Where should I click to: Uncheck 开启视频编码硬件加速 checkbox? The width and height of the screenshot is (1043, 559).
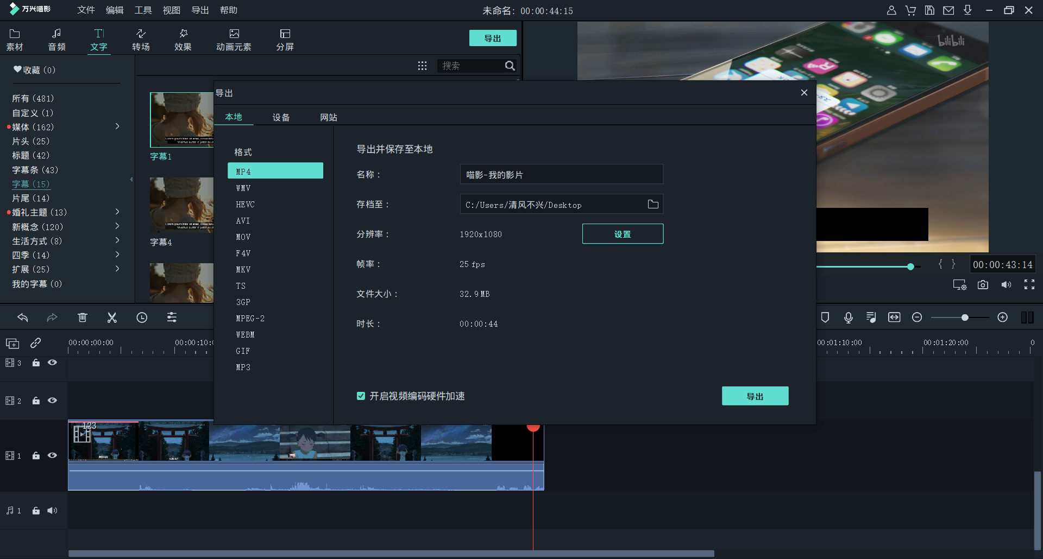(x=361, y=396)
